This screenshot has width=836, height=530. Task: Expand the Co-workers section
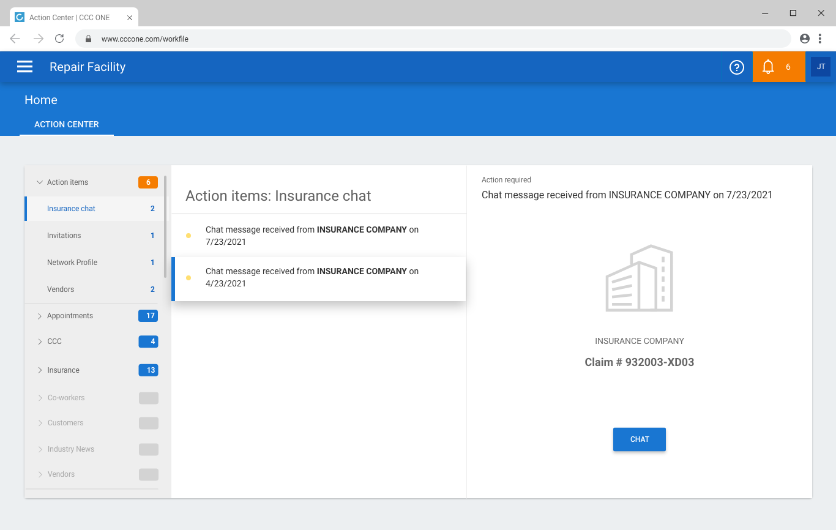tap(40, 398)
